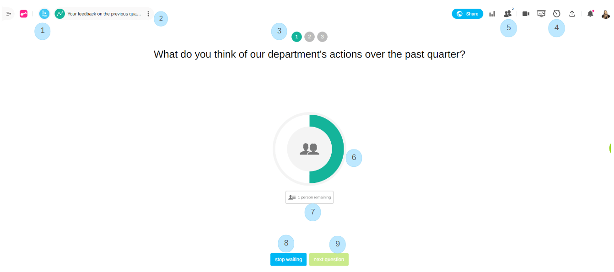Open the three-dot menu beside the activity title
This screenshot has height=272, width=614.
148,14
